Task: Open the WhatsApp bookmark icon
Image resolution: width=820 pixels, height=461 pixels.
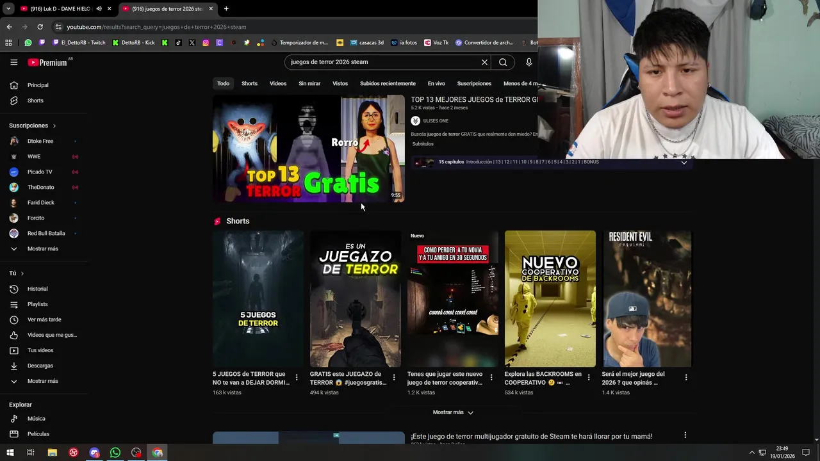Action: 28,43
